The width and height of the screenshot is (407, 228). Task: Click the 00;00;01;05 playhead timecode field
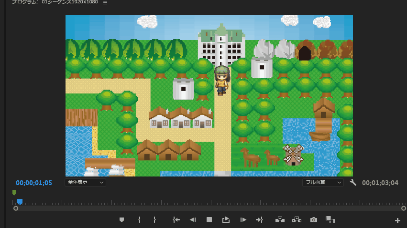(34, 183)
